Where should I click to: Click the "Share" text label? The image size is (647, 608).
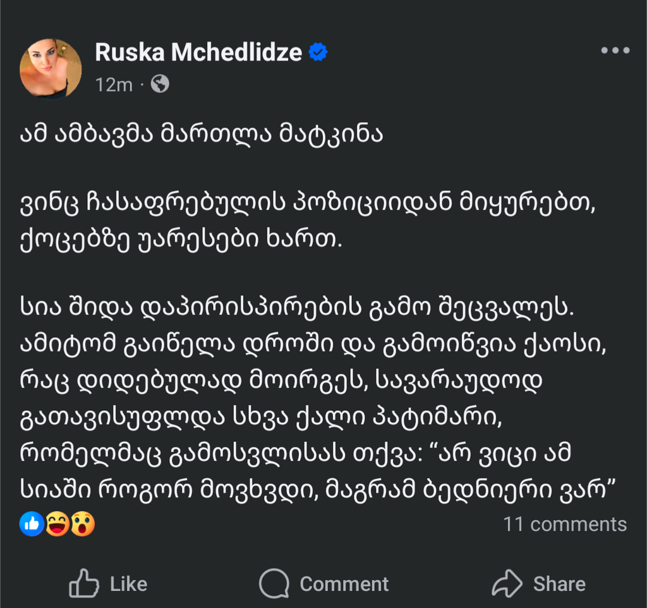(x=559, y=584)
